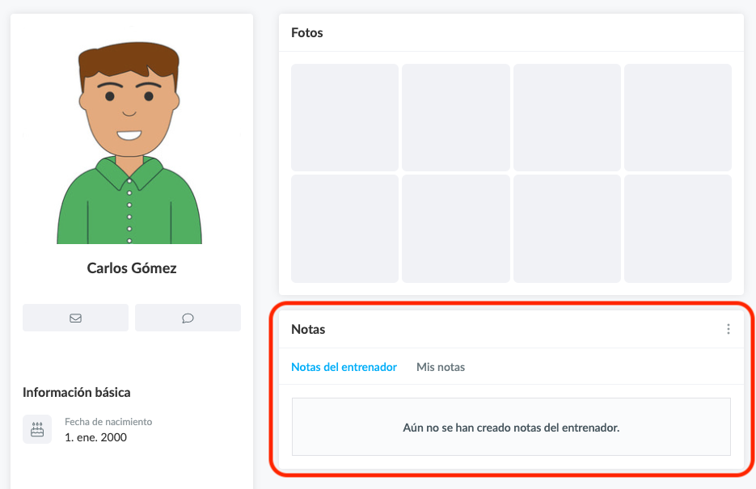The width and height of the screenshot is (756, 489).
Task: Open the third photo placeholder in bottom row
Action: pyautogui.click(x=567, y=229)
